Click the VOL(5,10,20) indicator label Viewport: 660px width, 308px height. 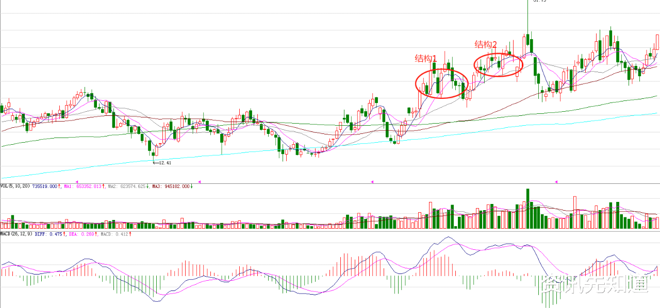tap(15, 186)
